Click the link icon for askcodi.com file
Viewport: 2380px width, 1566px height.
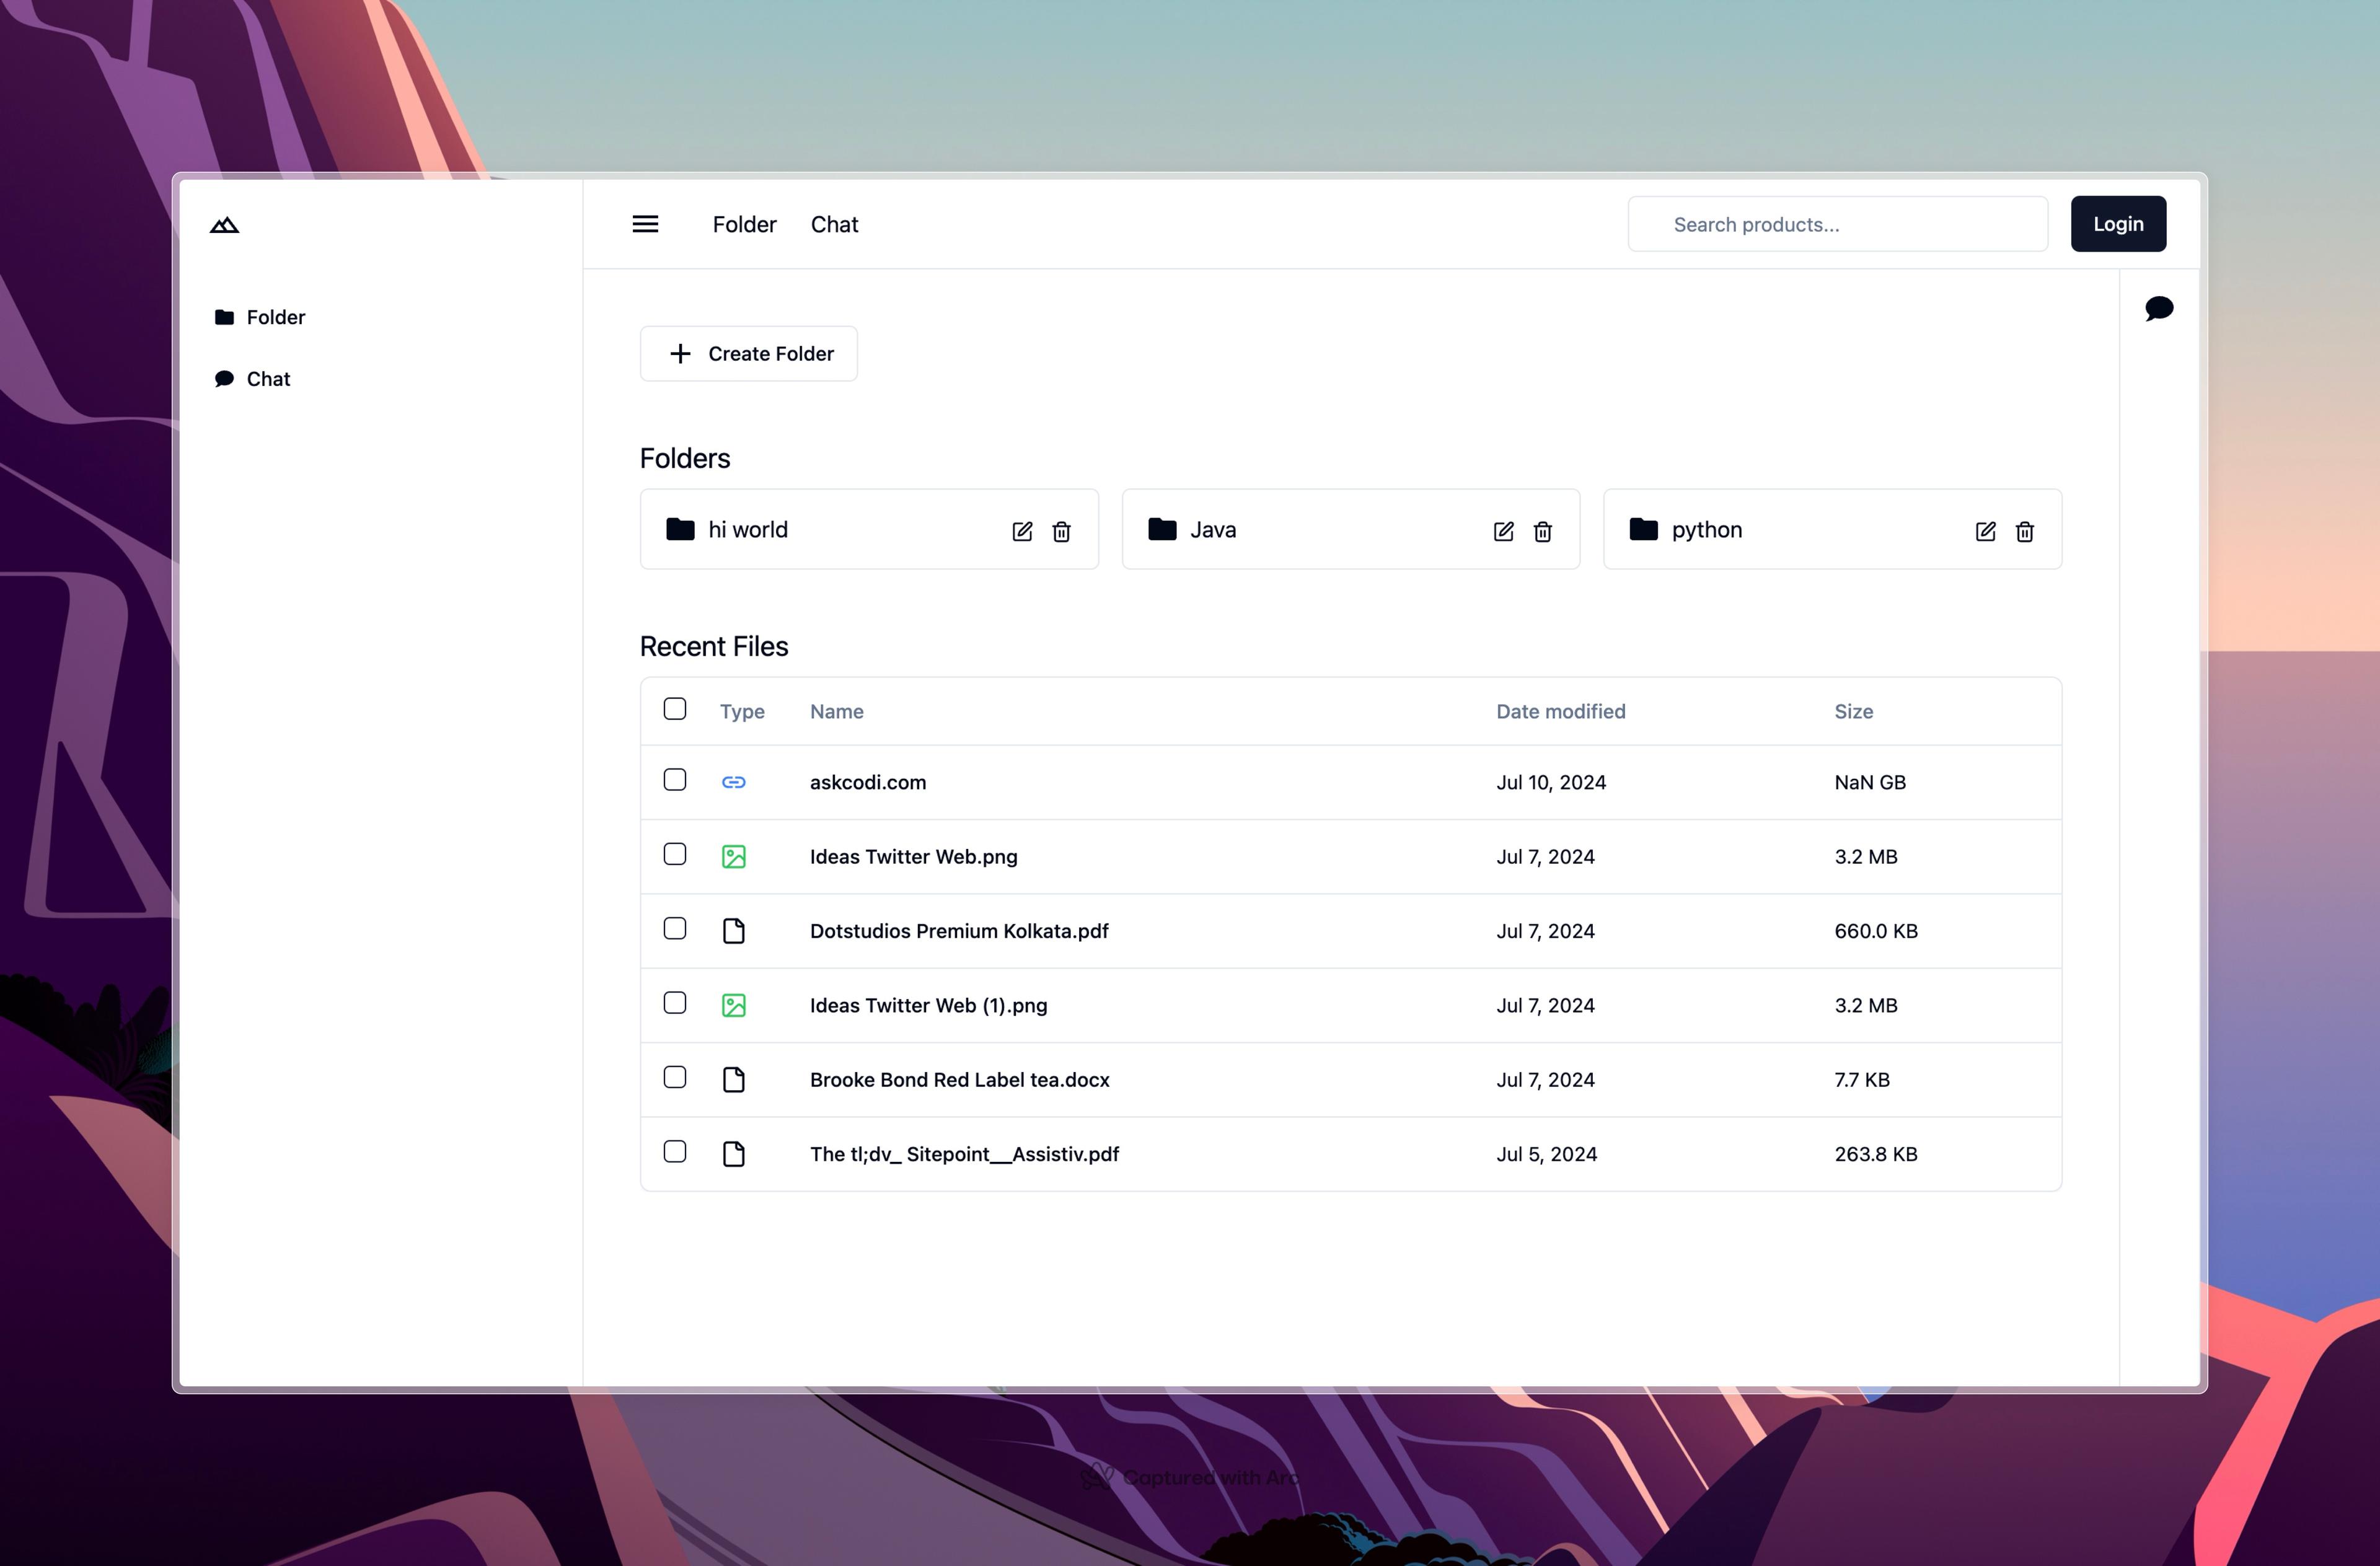tap(734, 781)
